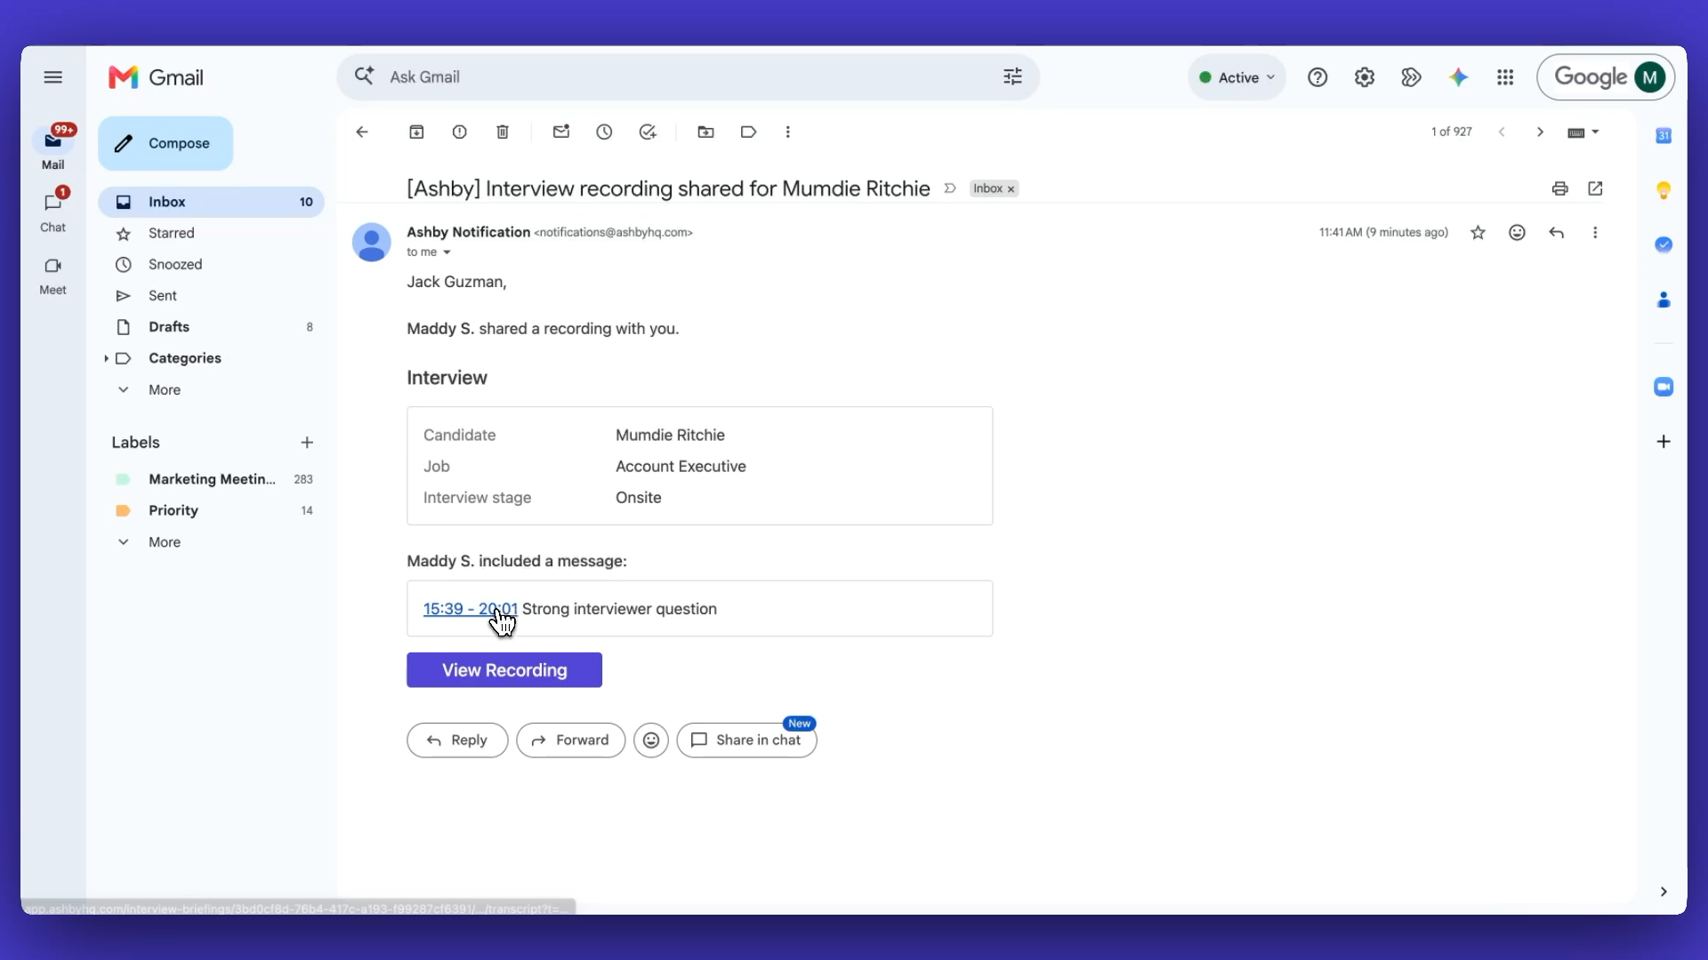Open the 15:39 - 20:01 timestamp link
1708x960 pixels.
click(x=470, y=609)
